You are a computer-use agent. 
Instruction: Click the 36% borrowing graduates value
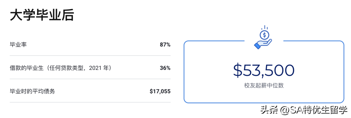click(165, 68)
